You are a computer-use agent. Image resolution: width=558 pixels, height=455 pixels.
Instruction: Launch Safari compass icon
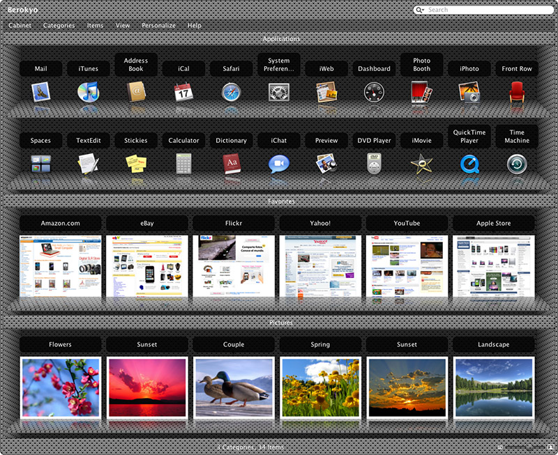click(x=232, y=92)
